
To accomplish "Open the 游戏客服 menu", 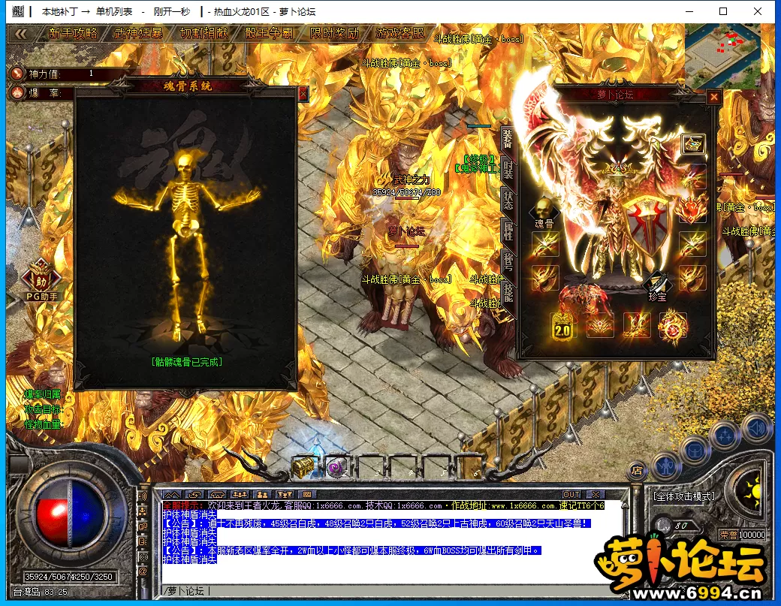I will 400,33.
